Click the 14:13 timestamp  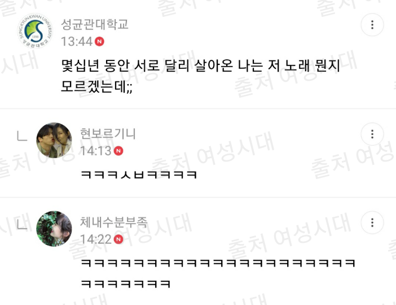click(x=96, y=151)
